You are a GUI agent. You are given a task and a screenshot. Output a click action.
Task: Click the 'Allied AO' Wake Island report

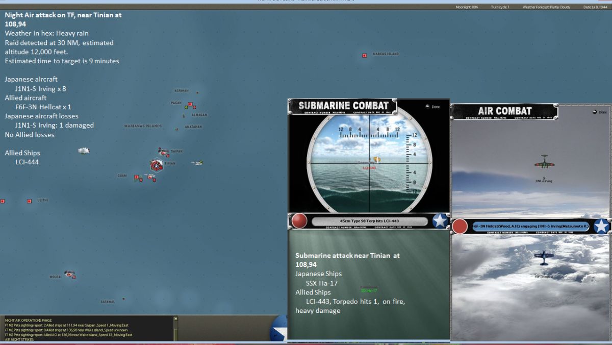pyautogui.click(x=68, y=335)
